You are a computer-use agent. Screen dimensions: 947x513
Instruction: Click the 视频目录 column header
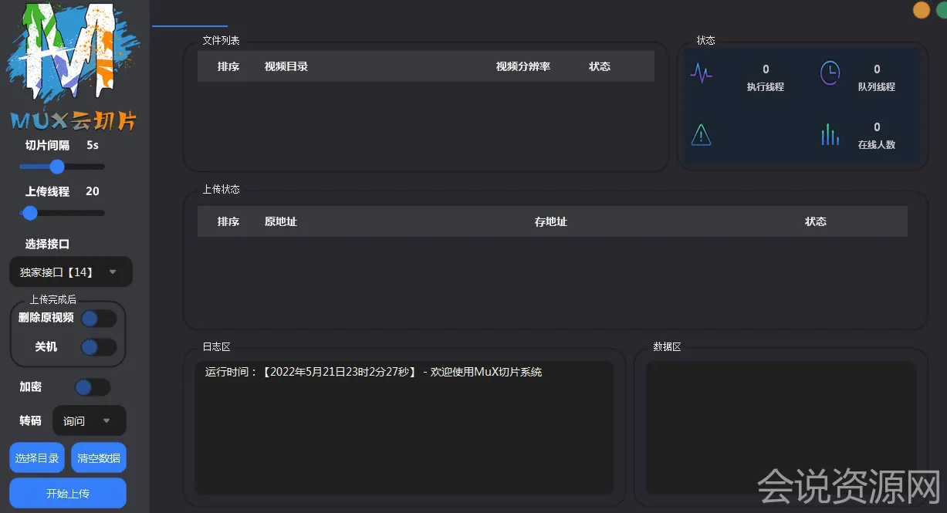coord(286,67)
